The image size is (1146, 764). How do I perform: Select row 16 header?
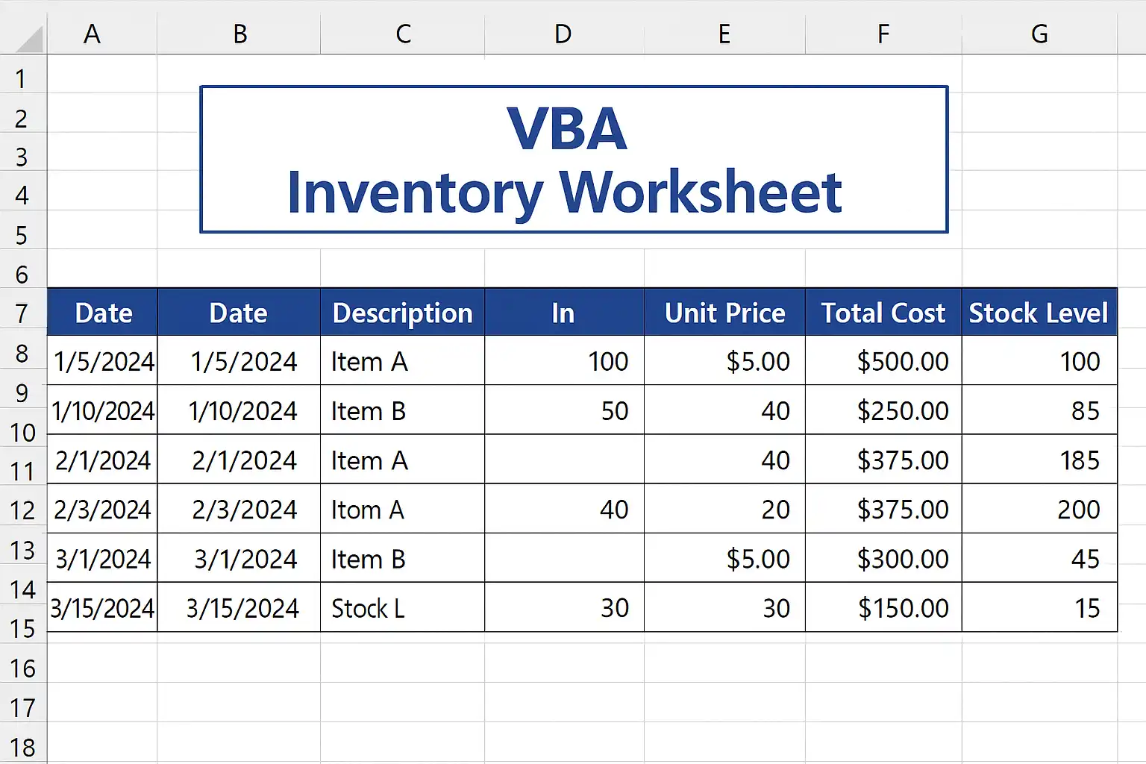[22, 668]
